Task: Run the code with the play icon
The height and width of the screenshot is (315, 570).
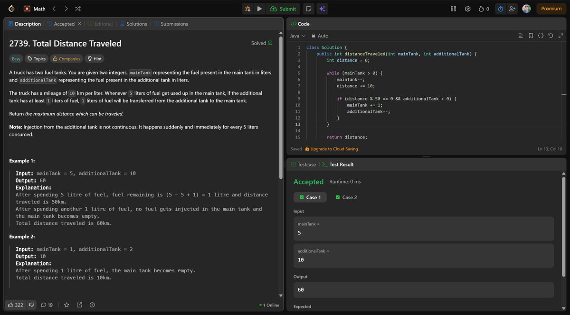Action: tap(259, 9)
